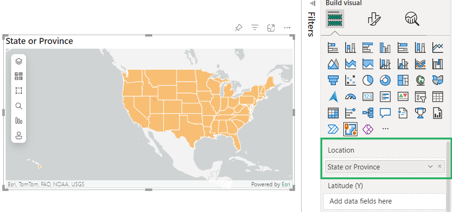Pin the visual using pin icon
The height and width of the screenshot is (212, 452).
tap(238, 28)
